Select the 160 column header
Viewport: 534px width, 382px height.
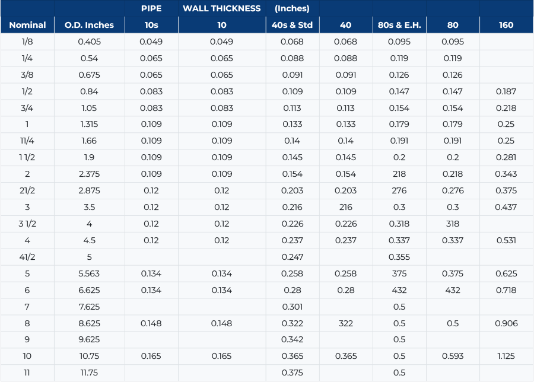pos(506,25)
